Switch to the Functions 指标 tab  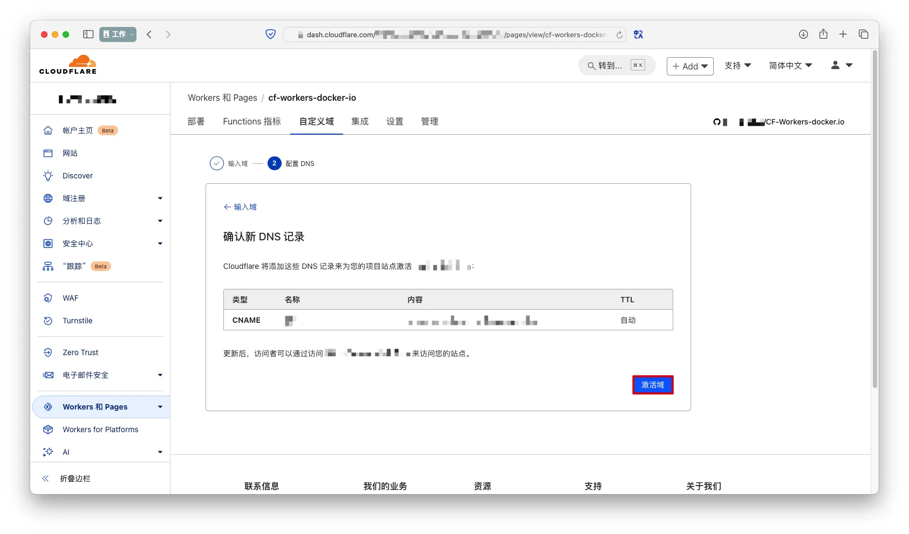click(x=252, y=122)
